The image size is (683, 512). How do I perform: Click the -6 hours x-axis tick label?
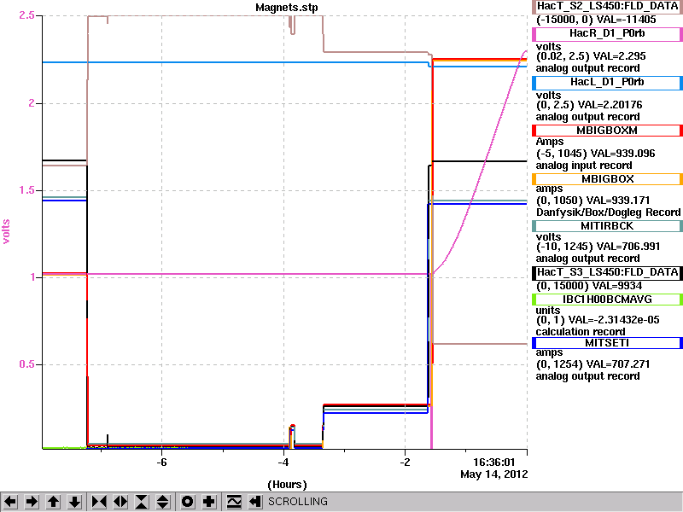pyautogui.click(x=161, y=463)
